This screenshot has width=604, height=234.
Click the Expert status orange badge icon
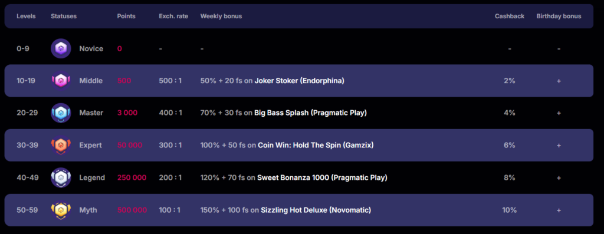coord(61,146)
